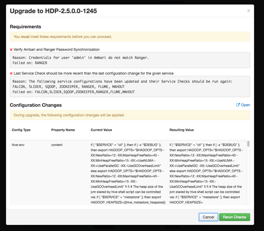Screen dimensions: 264x231
Task: Select the Property Name column header
Action: [x=63, y=130]
